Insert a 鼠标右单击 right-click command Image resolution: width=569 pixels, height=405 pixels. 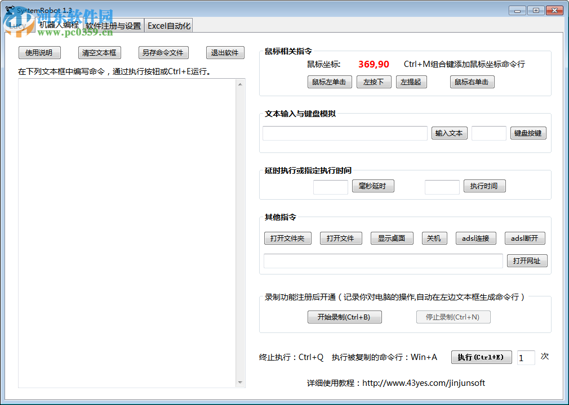point(472,82)
